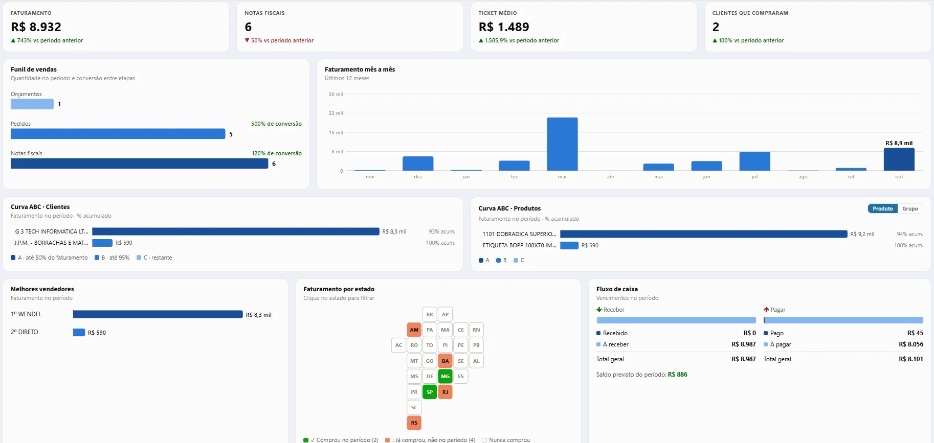The image size is (934, 443).
Task: Click the TICKET MÉDIO R$ 1.489 value
Action: pyautogui.click(x=504, y=27)
